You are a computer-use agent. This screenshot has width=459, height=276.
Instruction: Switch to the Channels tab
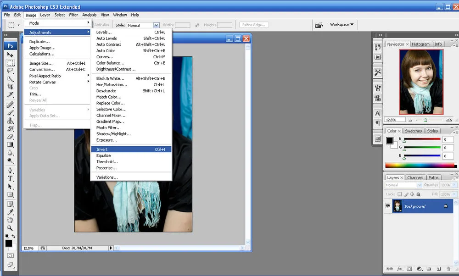pos(415,177)
